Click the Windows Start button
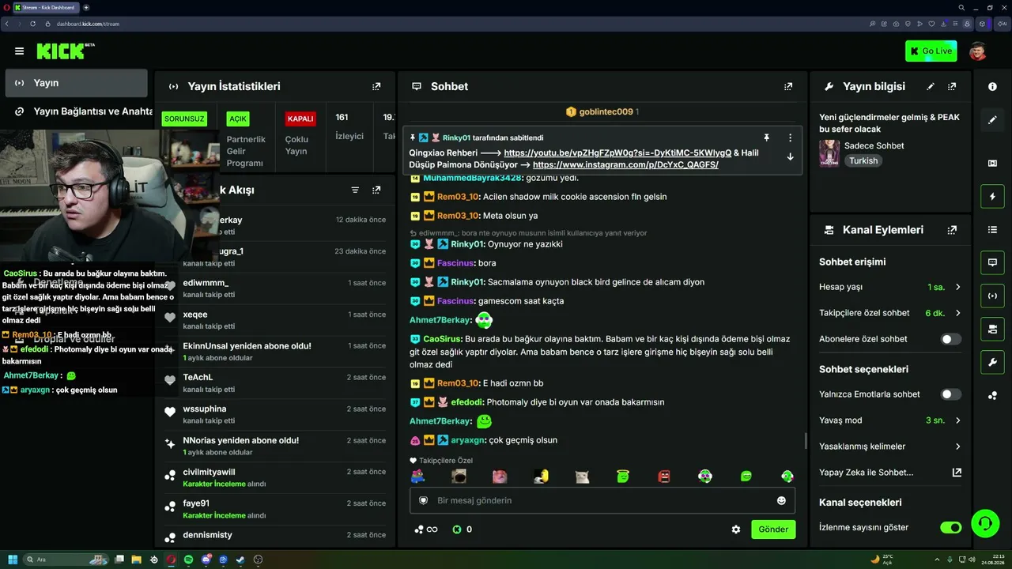 [x=13, y=560]
